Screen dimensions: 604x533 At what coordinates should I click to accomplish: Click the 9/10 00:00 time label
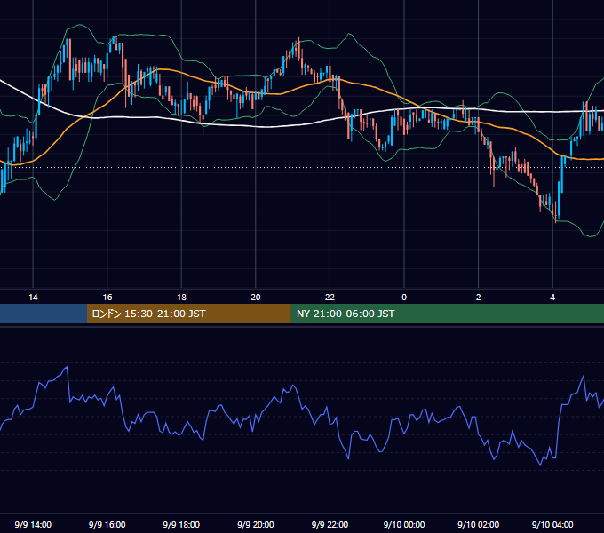[x=404, y=524]
